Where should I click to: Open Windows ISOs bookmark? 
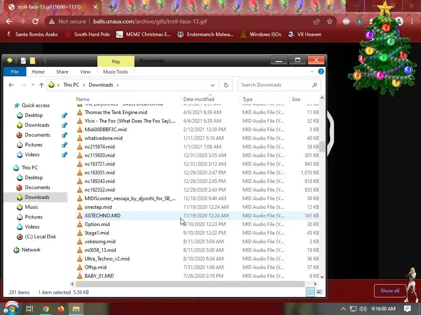coord(261,34)
